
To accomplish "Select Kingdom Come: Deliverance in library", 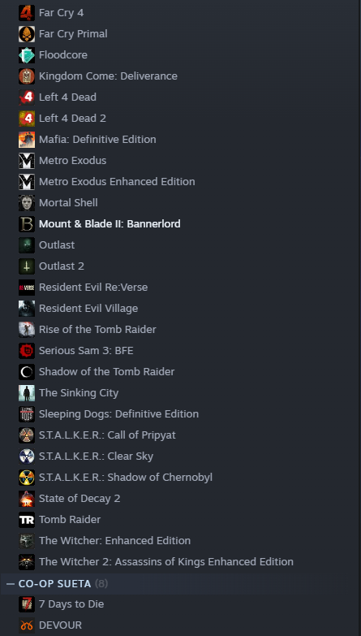I will point(108,76).
